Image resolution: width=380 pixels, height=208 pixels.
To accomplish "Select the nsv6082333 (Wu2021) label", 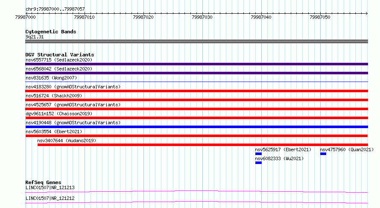I will point(279,158).
